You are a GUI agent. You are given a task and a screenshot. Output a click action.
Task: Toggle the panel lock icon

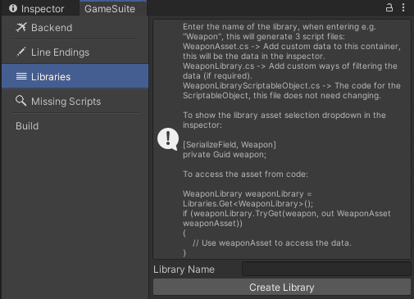click(x=389, y=8)
